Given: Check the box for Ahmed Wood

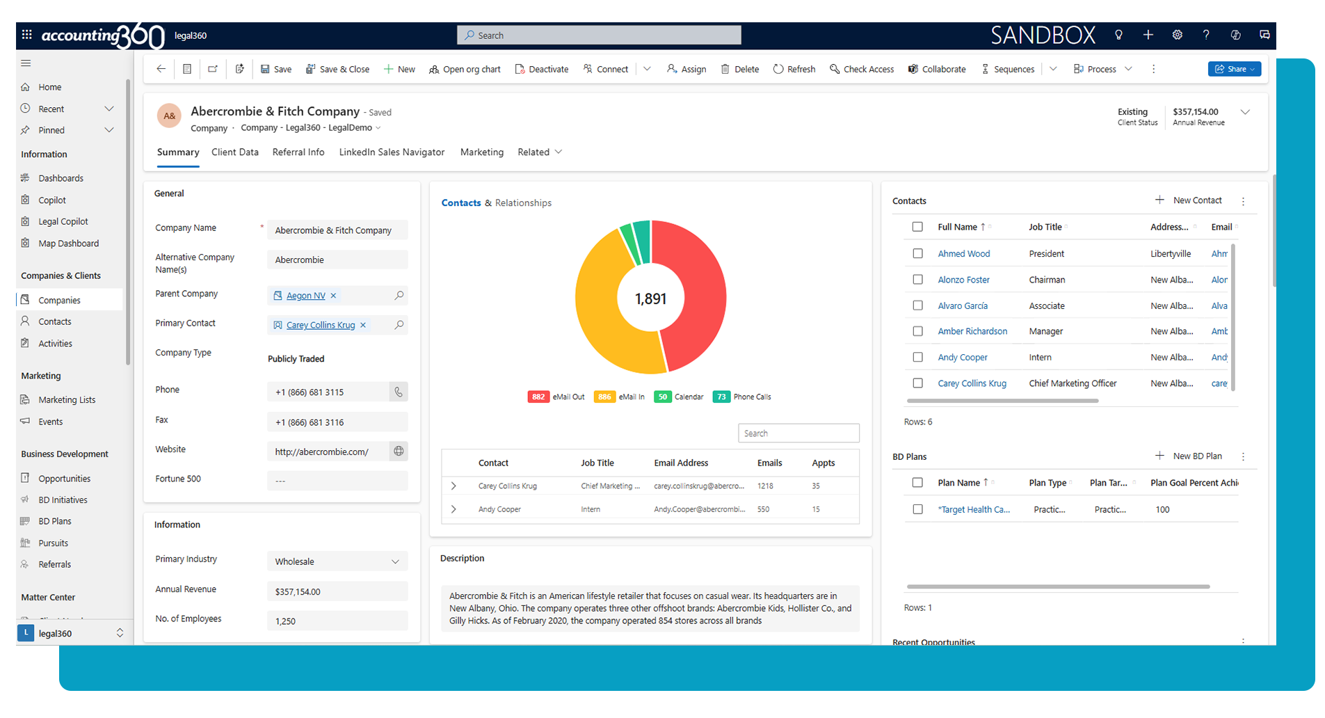Looking at the screenshot, I should [x=917, y=254].
